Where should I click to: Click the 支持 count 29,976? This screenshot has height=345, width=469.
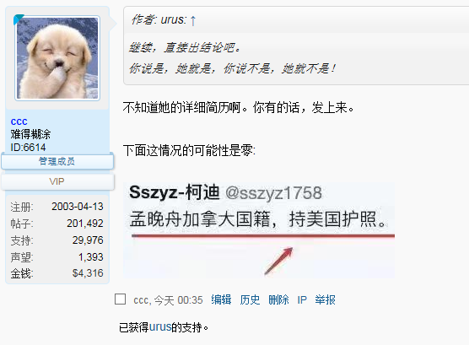point(88,240)
